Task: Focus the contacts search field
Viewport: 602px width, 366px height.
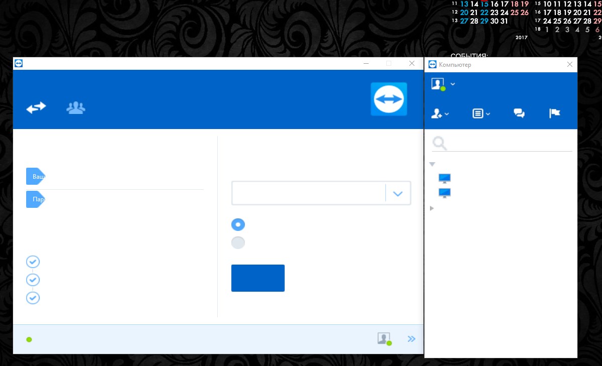Action: [x=502, y=143]
